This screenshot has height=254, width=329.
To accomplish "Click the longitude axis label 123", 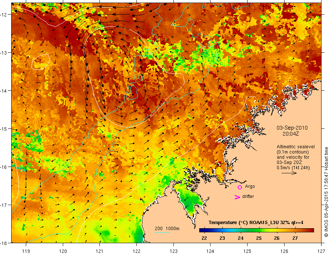I will click(x=173, y=251).
